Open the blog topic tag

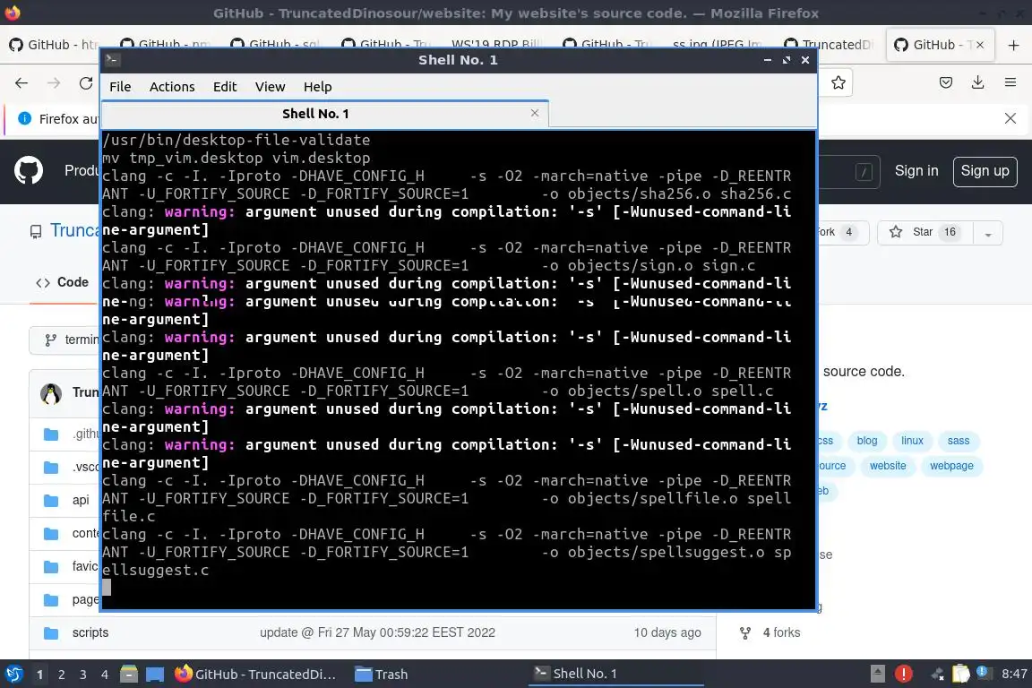(867, 441)
